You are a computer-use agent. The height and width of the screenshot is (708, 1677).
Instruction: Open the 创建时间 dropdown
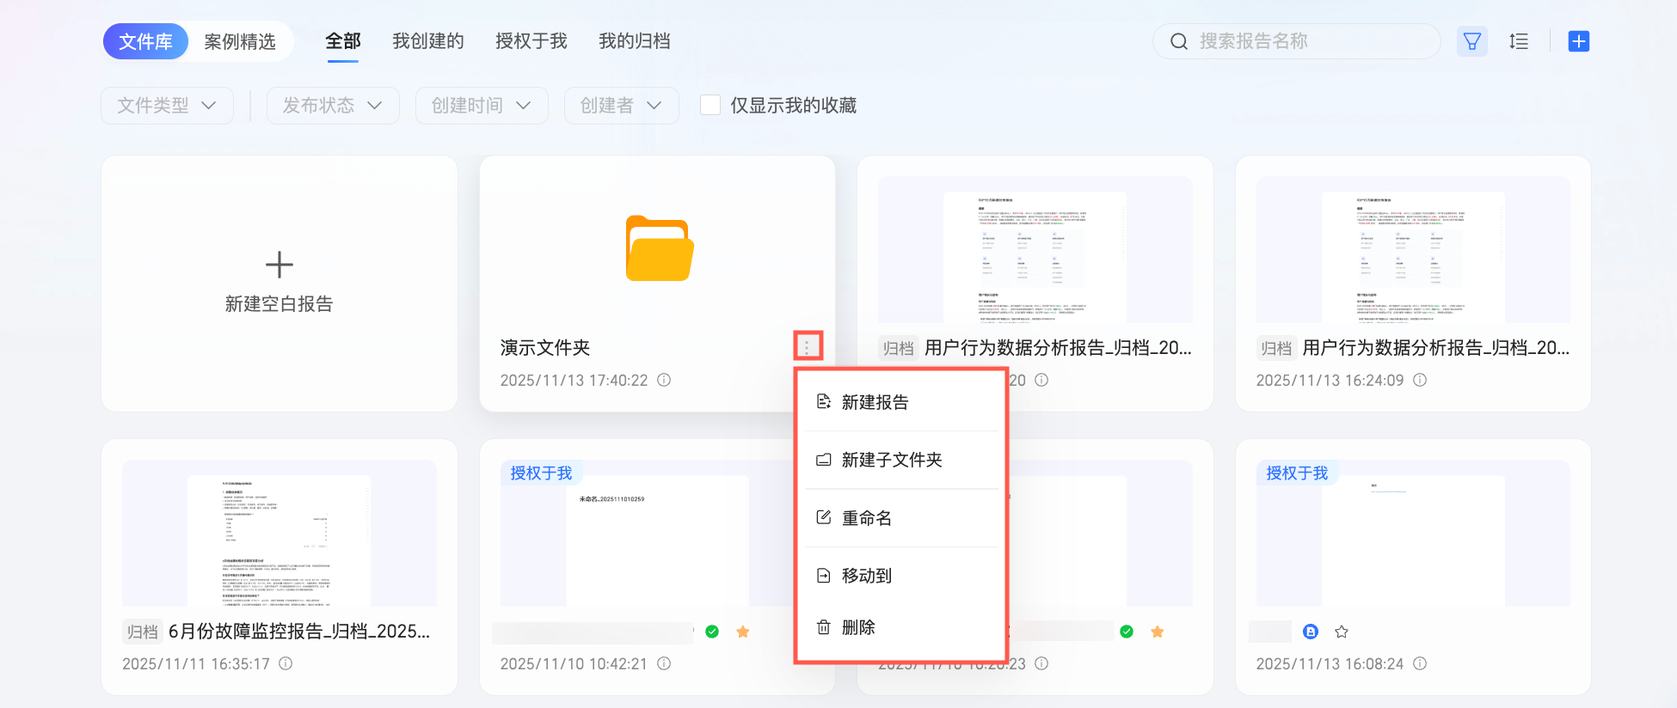pos(482,105)
